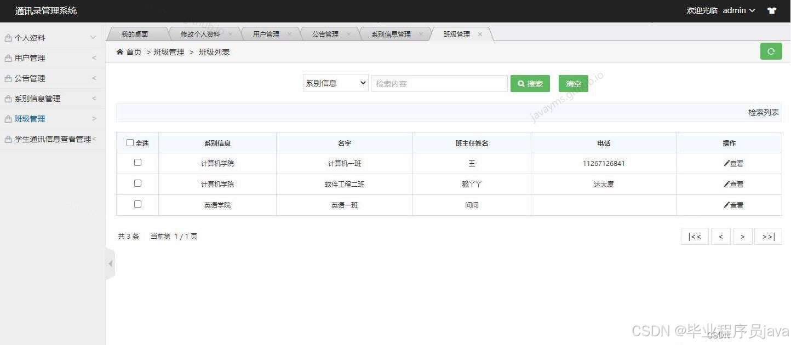Click 名字 column header
This screenshot has height=345, width=791.
click(345, 143)
